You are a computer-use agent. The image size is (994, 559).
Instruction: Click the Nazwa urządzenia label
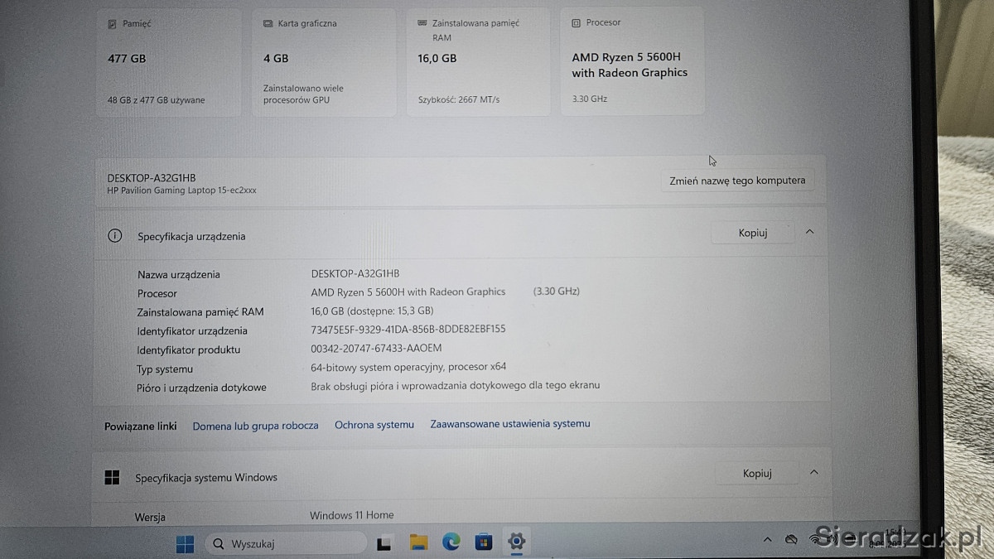(x=179, y=275)
